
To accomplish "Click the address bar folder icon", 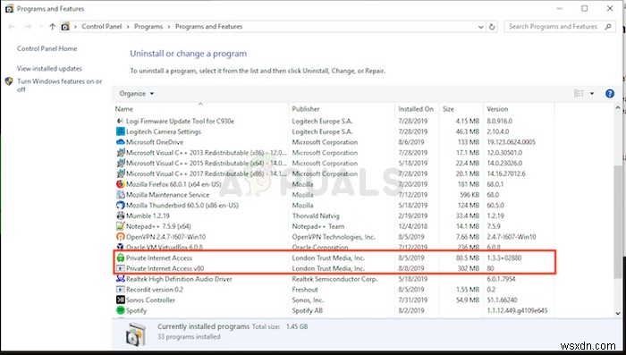I will (x=65, y=27).
